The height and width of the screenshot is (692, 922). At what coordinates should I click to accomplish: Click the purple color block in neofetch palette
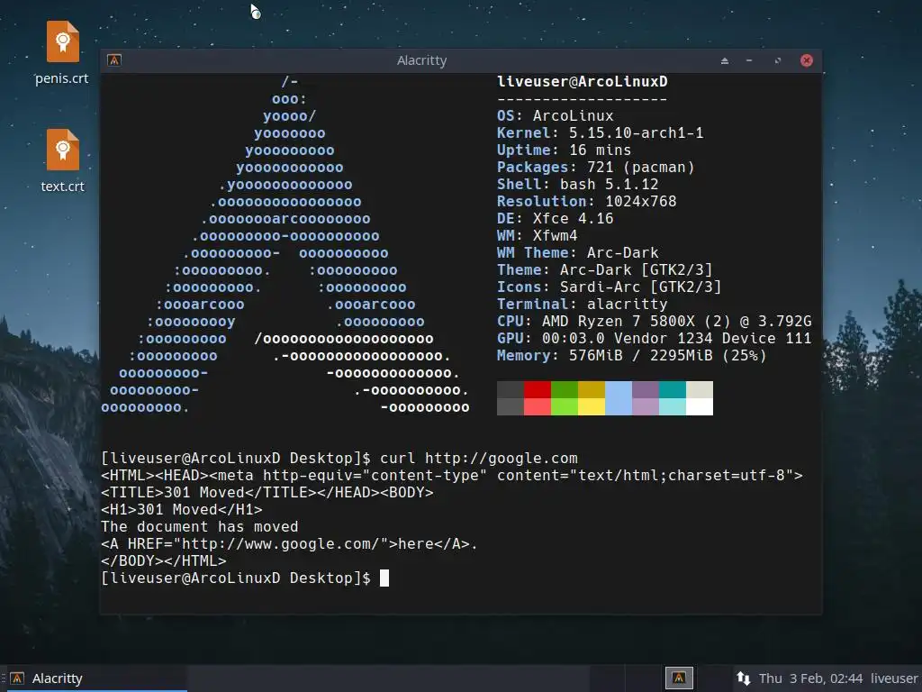point(646,390)
